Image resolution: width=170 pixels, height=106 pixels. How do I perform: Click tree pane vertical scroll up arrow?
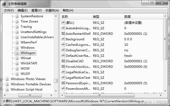coord(56,16)
